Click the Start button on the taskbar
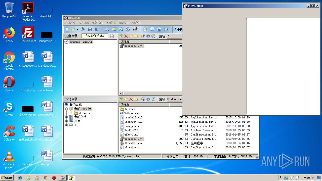This screenshot has width=322, height=181. 7,177
